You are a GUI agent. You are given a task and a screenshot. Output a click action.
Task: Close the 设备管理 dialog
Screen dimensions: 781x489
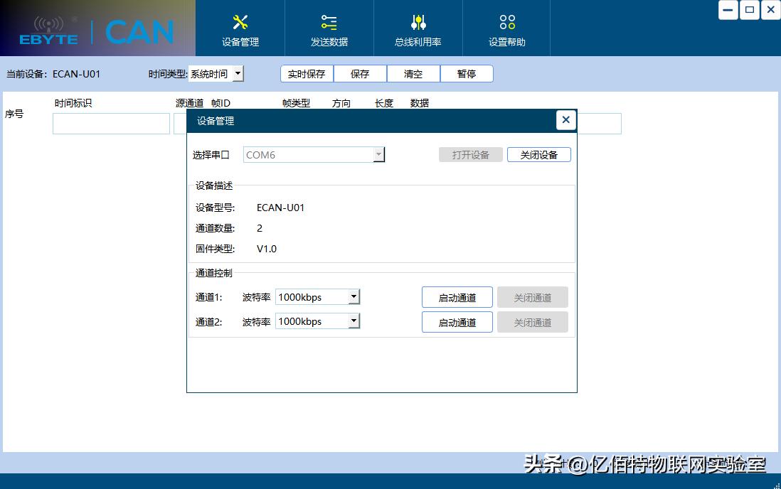click(565, 119)
